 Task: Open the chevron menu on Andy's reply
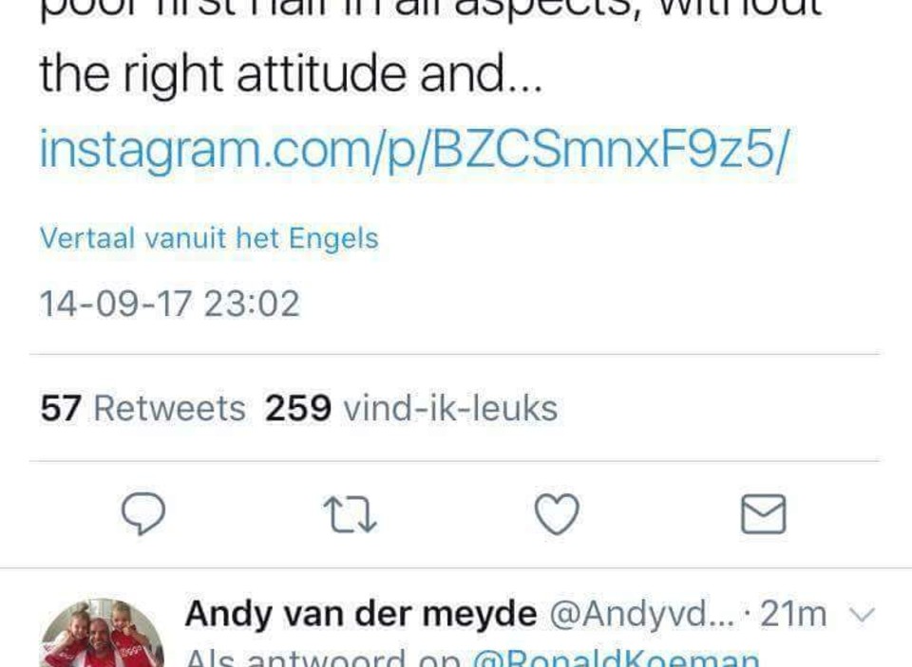pos(862,614)
